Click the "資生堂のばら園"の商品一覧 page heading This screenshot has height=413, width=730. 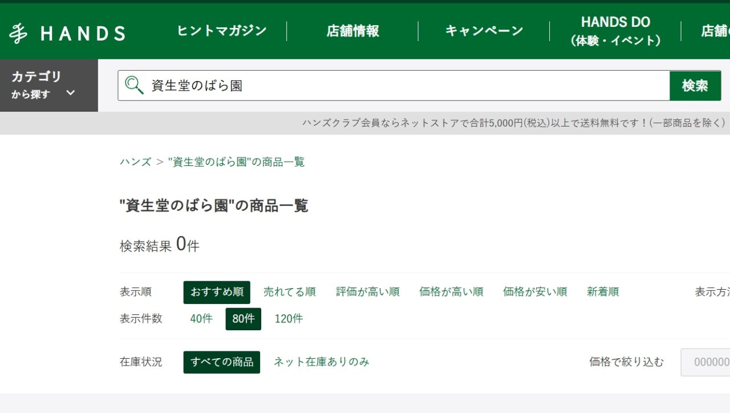click(214, 205)
